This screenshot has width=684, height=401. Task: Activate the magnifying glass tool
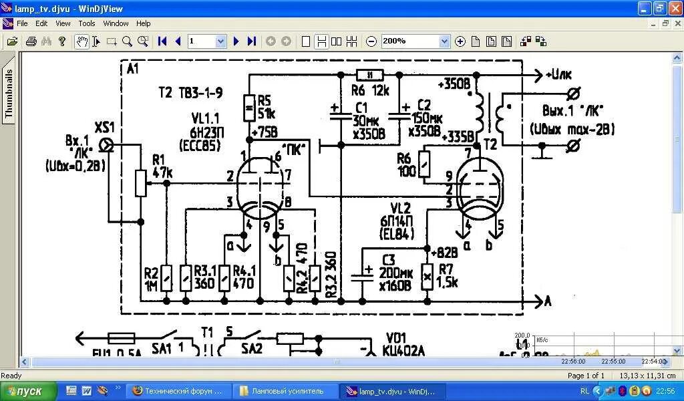point(127,41)
